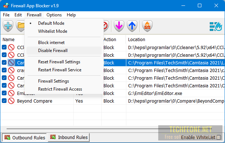Toggle the Enable WhiteList checkbox
The image size is (225, 143).
[218, 137]
